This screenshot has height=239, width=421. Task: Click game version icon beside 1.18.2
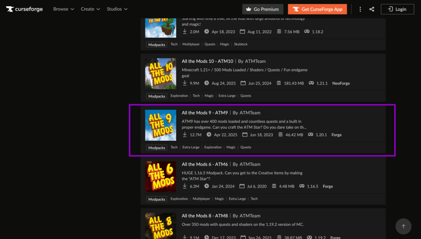pos(307,31)
